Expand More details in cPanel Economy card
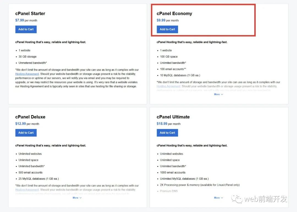This screenshot has width=297, height=212. tap(218, 94)
